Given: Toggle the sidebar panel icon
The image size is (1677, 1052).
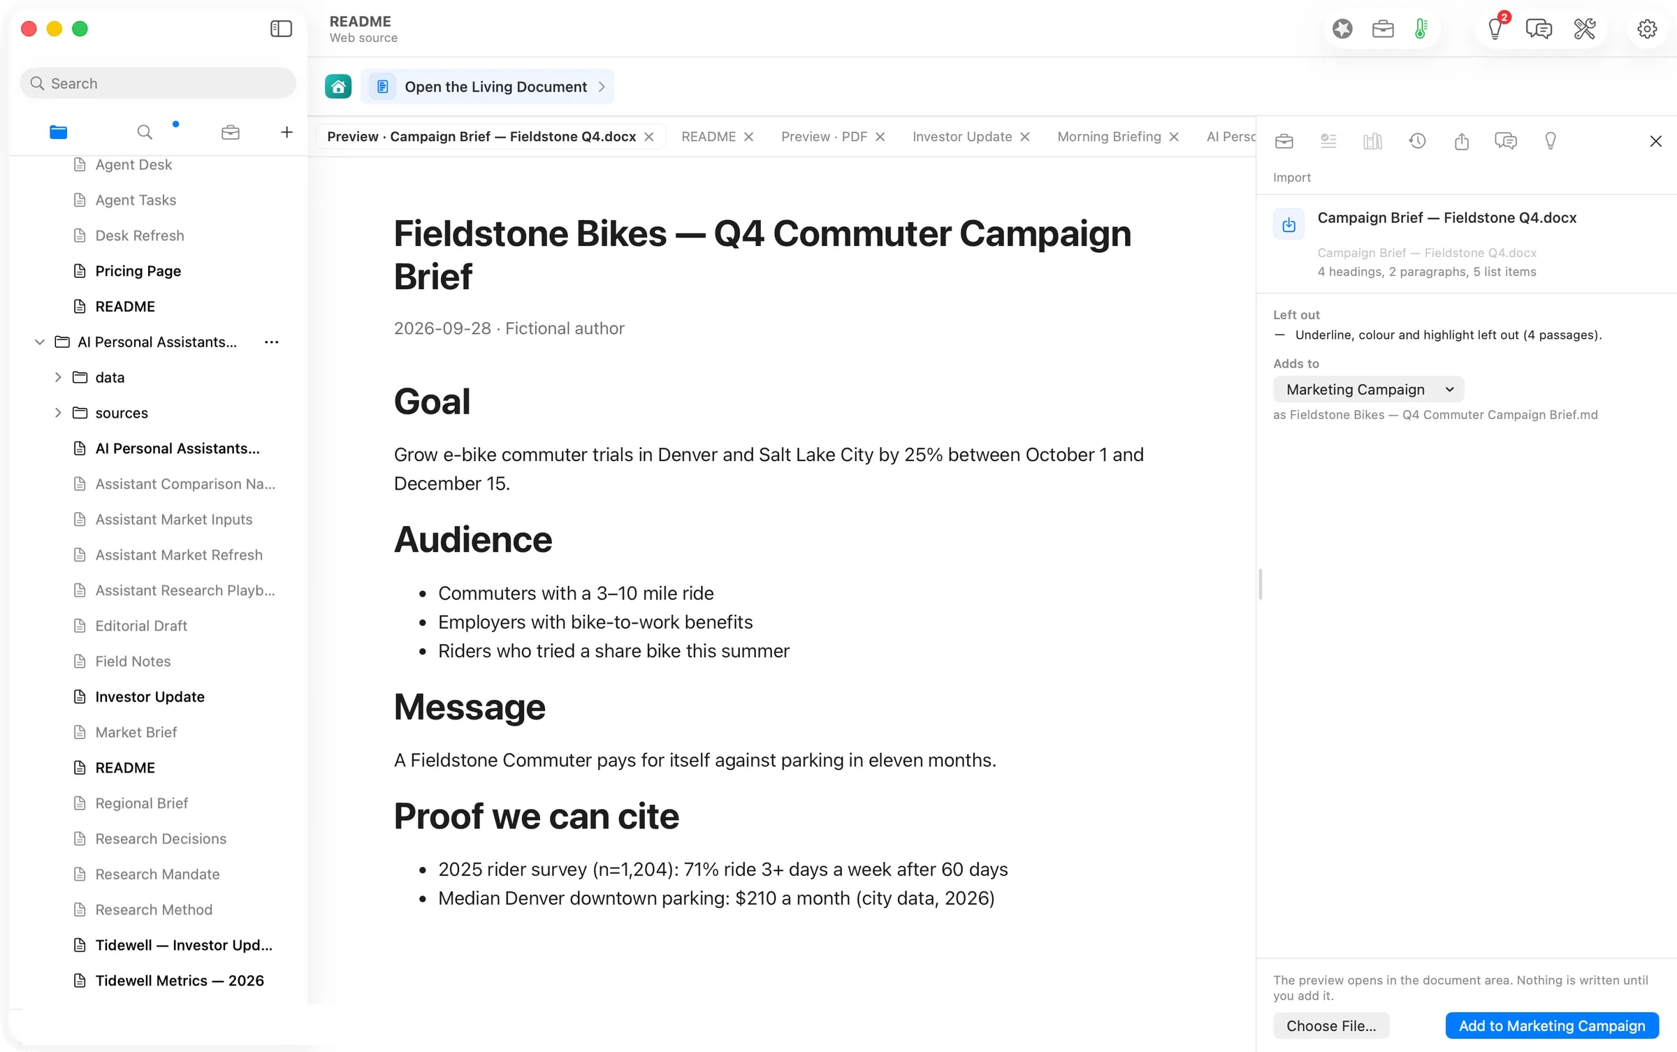Looking at the screenshot, I should [x=281, y=29].
